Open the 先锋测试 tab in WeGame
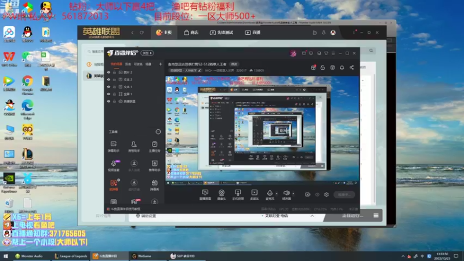The image size is (464, 261). tap(222, 32)
